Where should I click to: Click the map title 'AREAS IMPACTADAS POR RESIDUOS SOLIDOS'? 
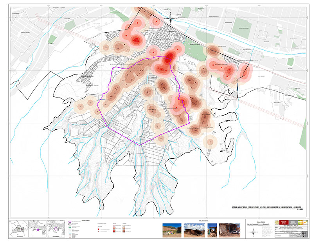click(x=267, y=207)
